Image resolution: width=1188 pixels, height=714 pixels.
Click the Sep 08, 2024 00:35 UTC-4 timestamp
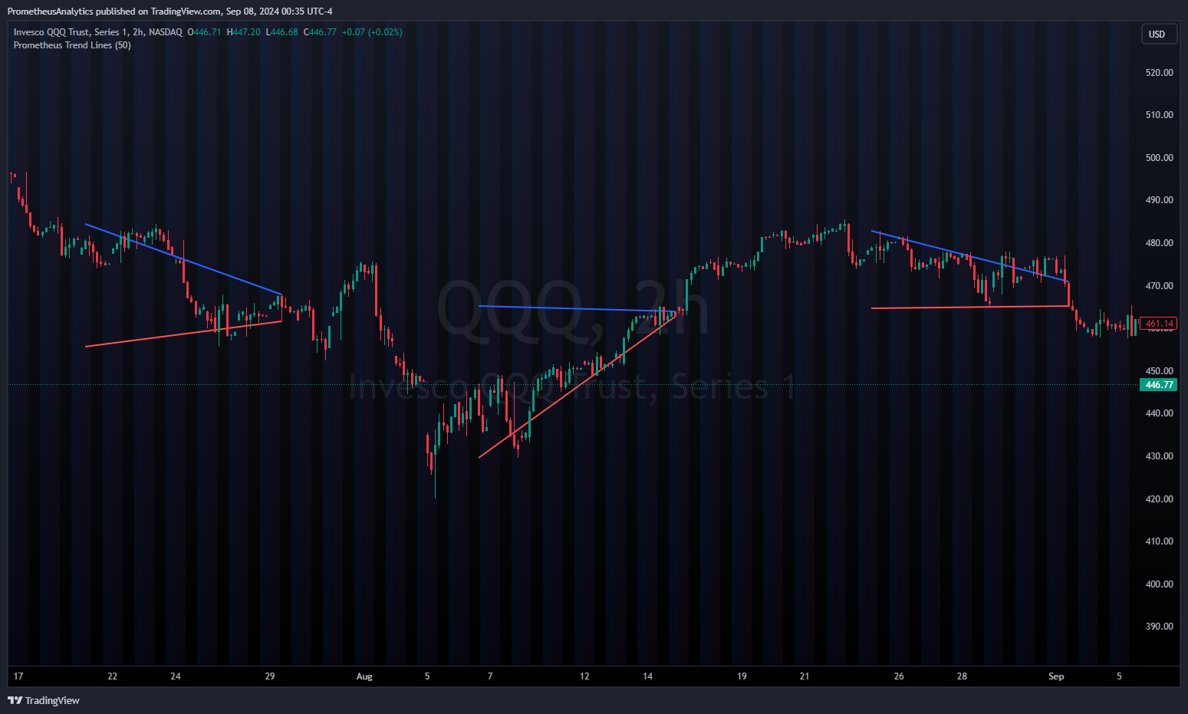279,12
